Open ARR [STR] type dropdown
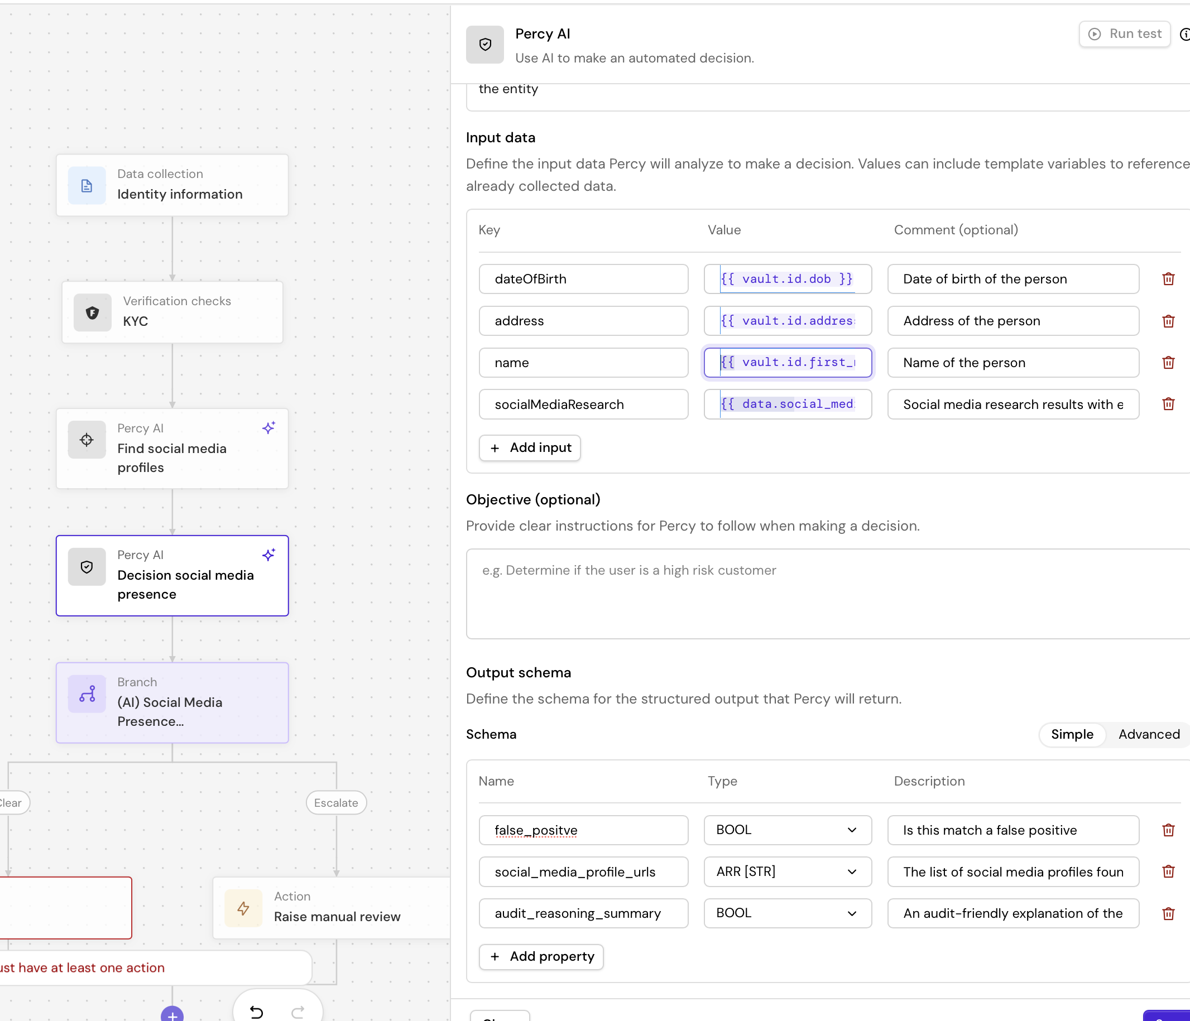 click(788, 871)
